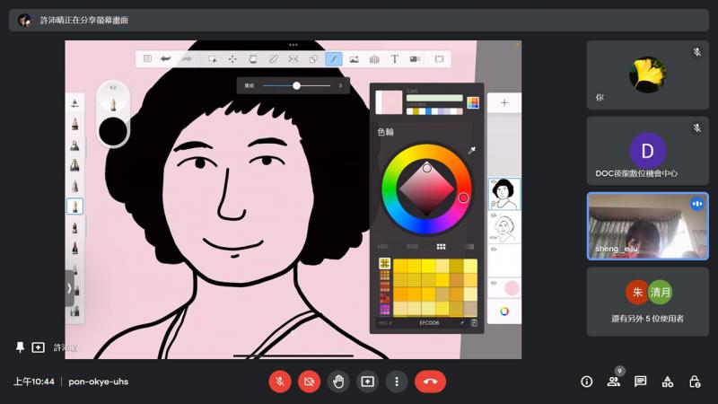Click the present now screen share button
The image size is (718, 404).
pos(368,382)
